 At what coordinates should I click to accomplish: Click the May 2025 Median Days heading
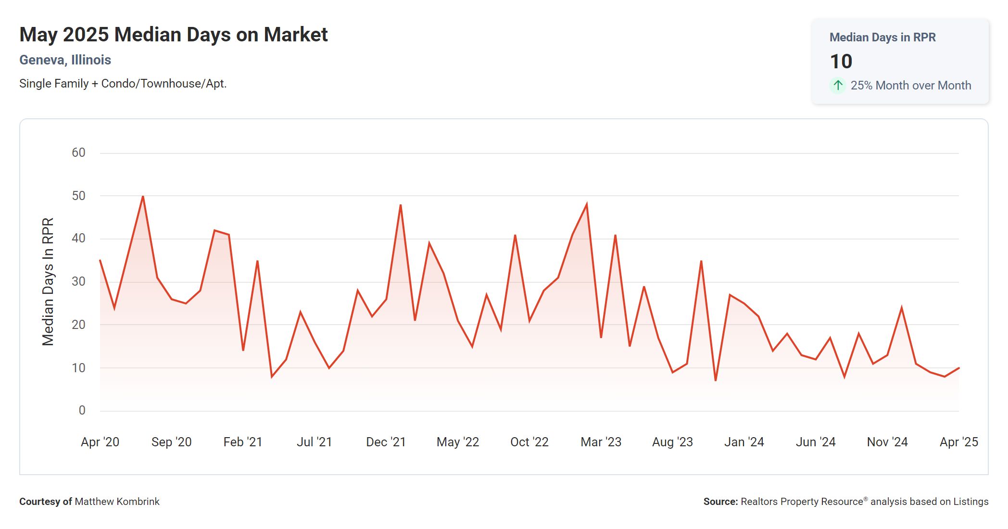coord(173,35)
